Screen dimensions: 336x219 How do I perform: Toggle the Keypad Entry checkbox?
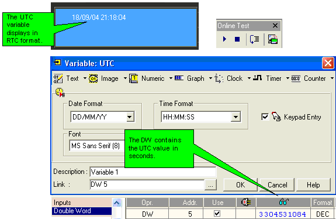(x=265, y=117)
